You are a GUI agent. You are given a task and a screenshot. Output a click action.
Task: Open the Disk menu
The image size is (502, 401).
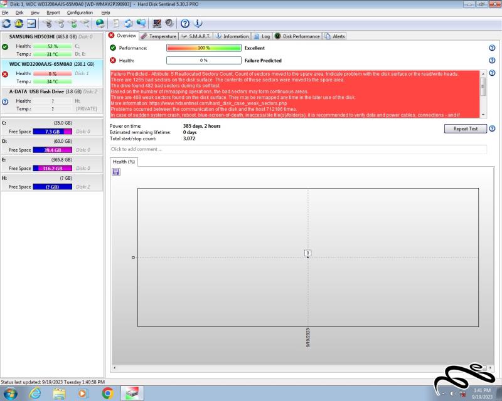pyautogui.click(x=19, y=13)
